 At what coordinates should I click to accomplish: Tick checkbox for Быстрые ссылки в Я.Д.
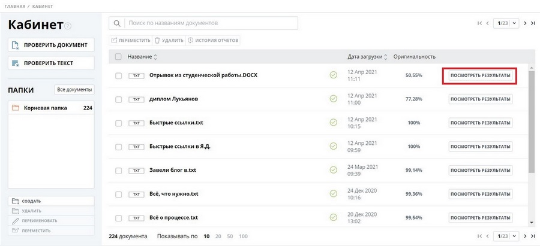point(118,147)
